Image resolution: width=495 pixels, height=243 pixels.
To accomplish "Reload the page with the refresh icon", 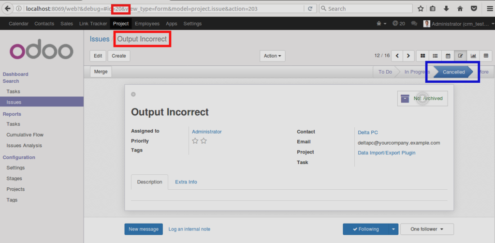I will [310, 9].
